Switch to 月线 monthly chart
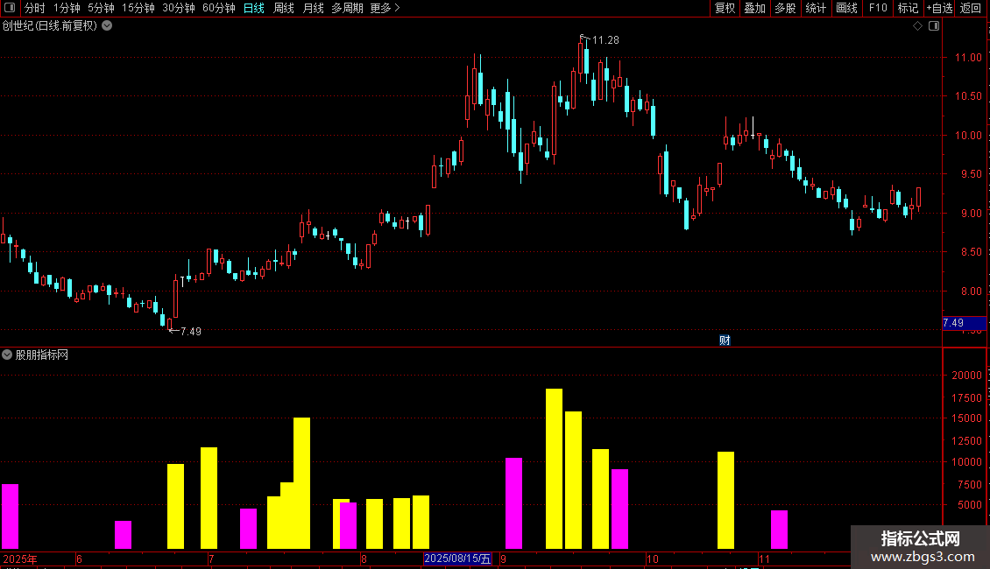Image resolution: width=990 pixels, height=569 pixels. click(313, 8)
